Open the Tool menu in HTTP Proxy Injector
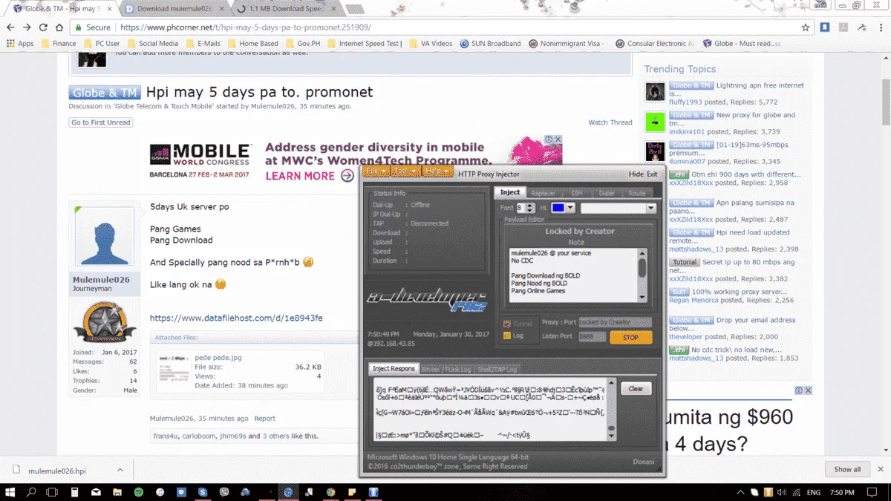Image resolution: width=891 pixels, height=501 pixels. (x=405, y=171)
